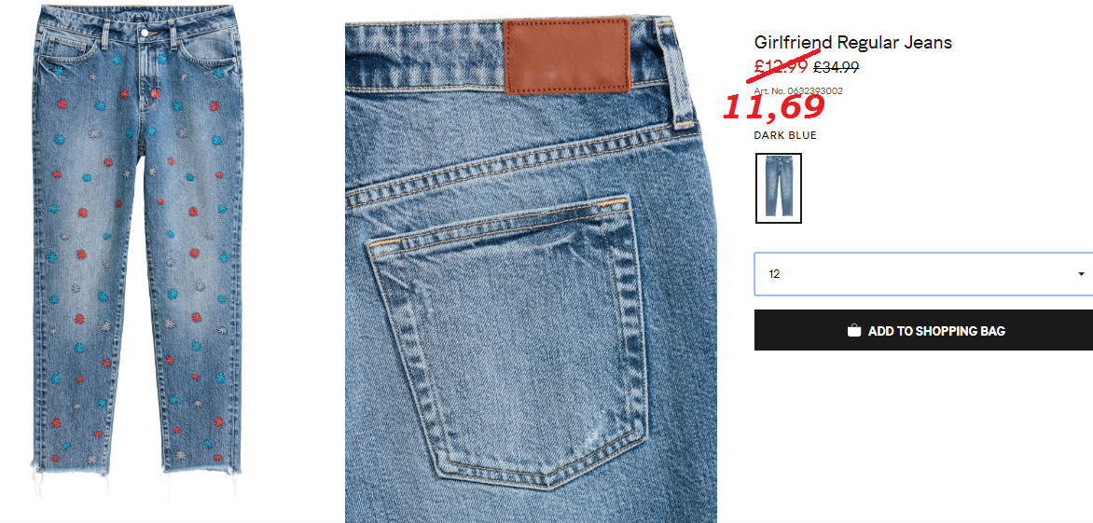Screen dimensions: 1093x523
Task: Click the original £34.99 price
Action: pos(836,67)
